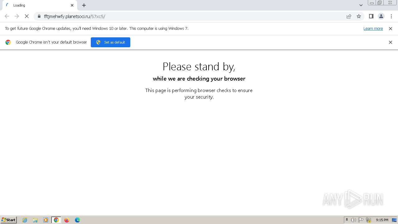Click the back navigation arrow
The height and width of the screenshot is (224, 398).
click(7, 16)
